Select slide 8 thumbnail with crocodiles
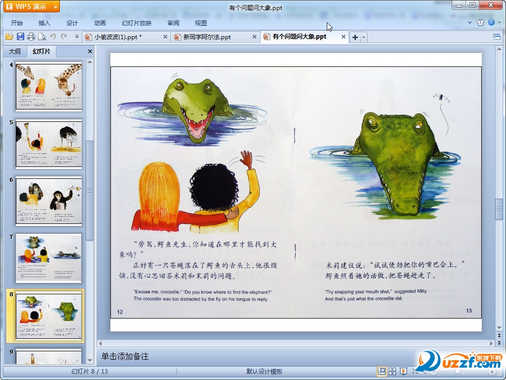 tap(49, 316)
